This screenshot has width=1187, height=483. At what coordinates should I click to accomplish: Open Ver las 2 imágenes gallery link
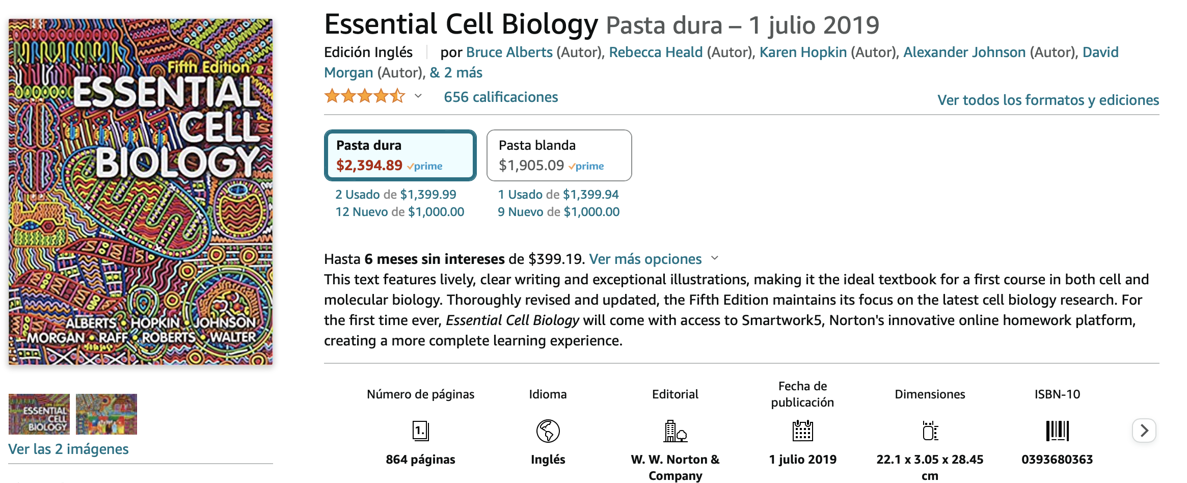pyautogui.click(x=68, y=449)
